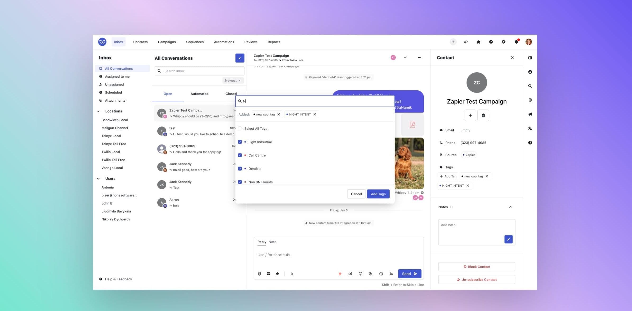632x311 pixels.
Task: Attach a file using the paperclip icon
Action: point(259,274)
